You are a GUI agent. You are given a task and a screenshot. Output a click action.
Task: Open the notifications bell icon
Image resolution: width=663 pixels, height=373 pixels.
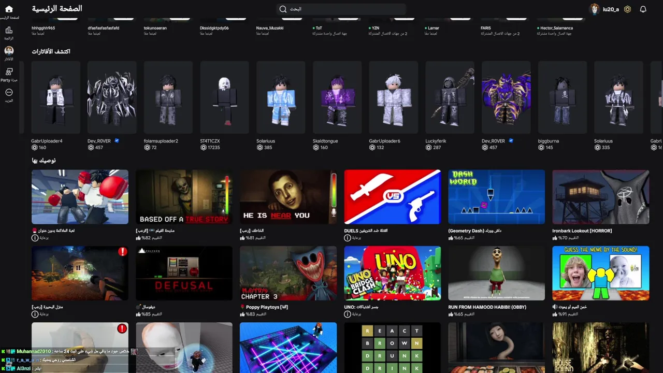[643, 9]
